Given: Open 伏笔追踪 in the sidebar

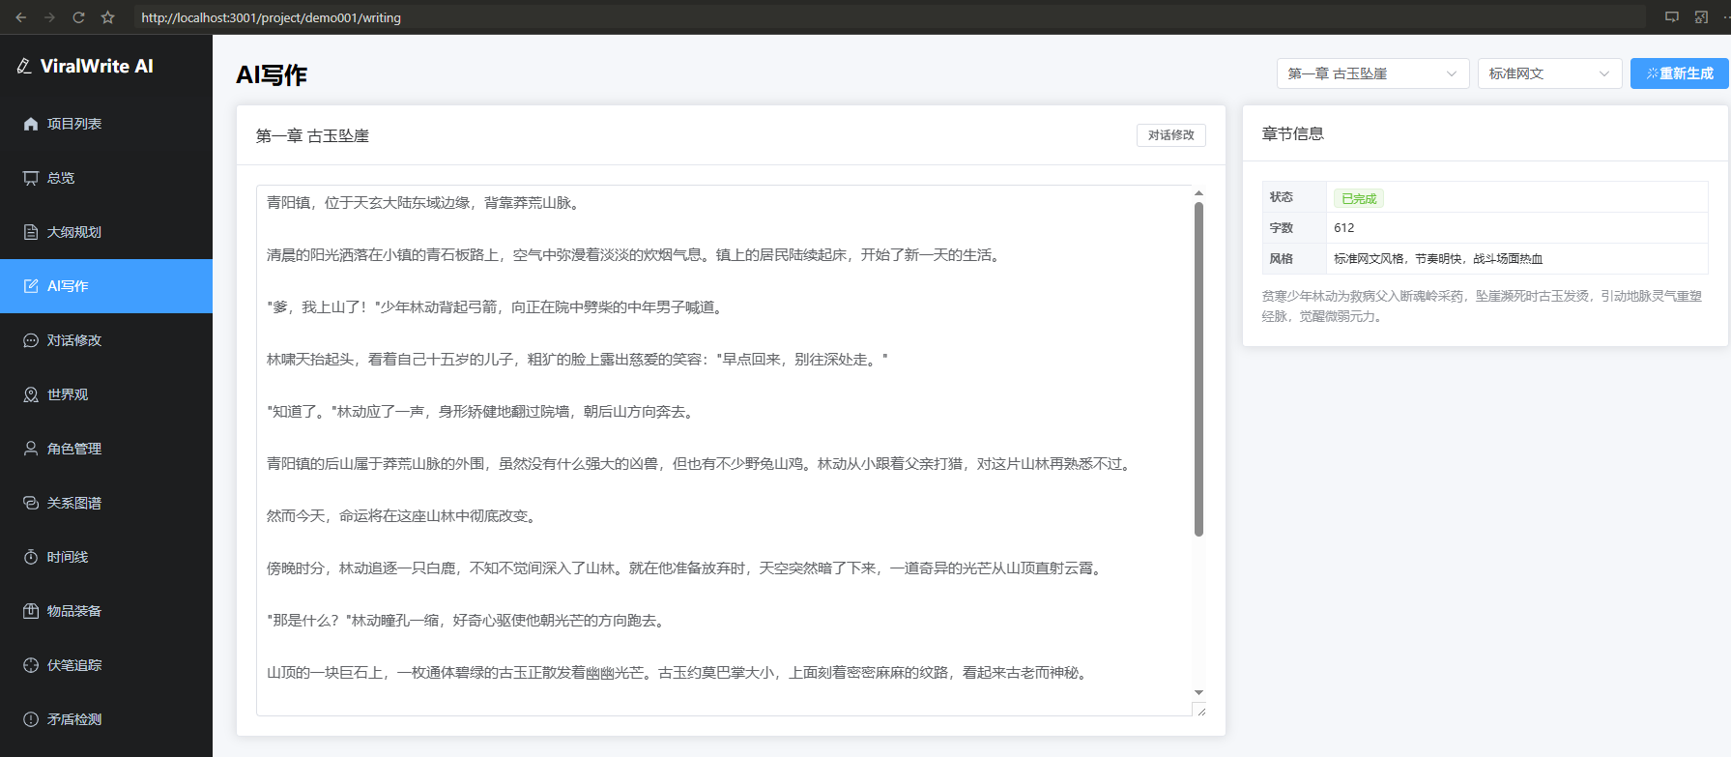Looking at the screenshot, I should pos(106,665).
